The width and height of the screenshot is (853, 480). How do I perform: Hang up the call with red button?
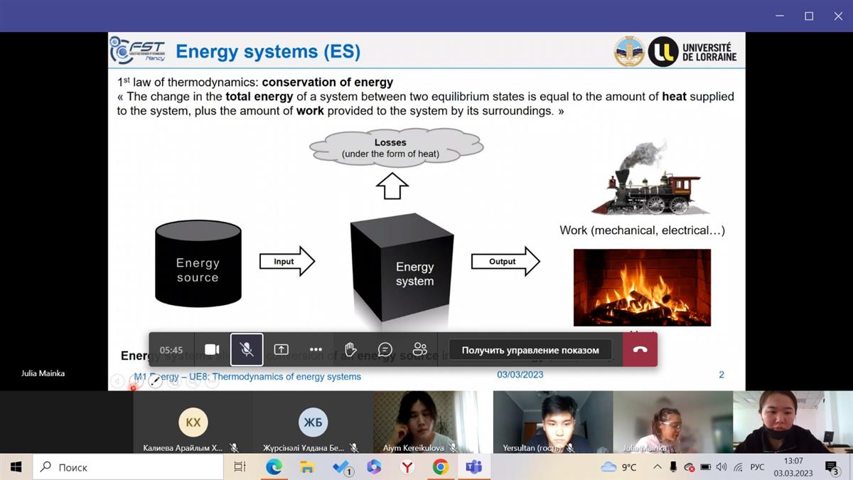(x=640, y=350)
